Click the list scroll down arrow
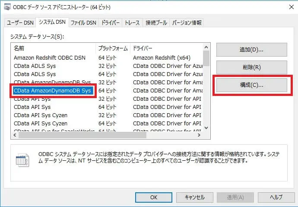The height and width of the screenshot is (207, 298). point(206,128)
